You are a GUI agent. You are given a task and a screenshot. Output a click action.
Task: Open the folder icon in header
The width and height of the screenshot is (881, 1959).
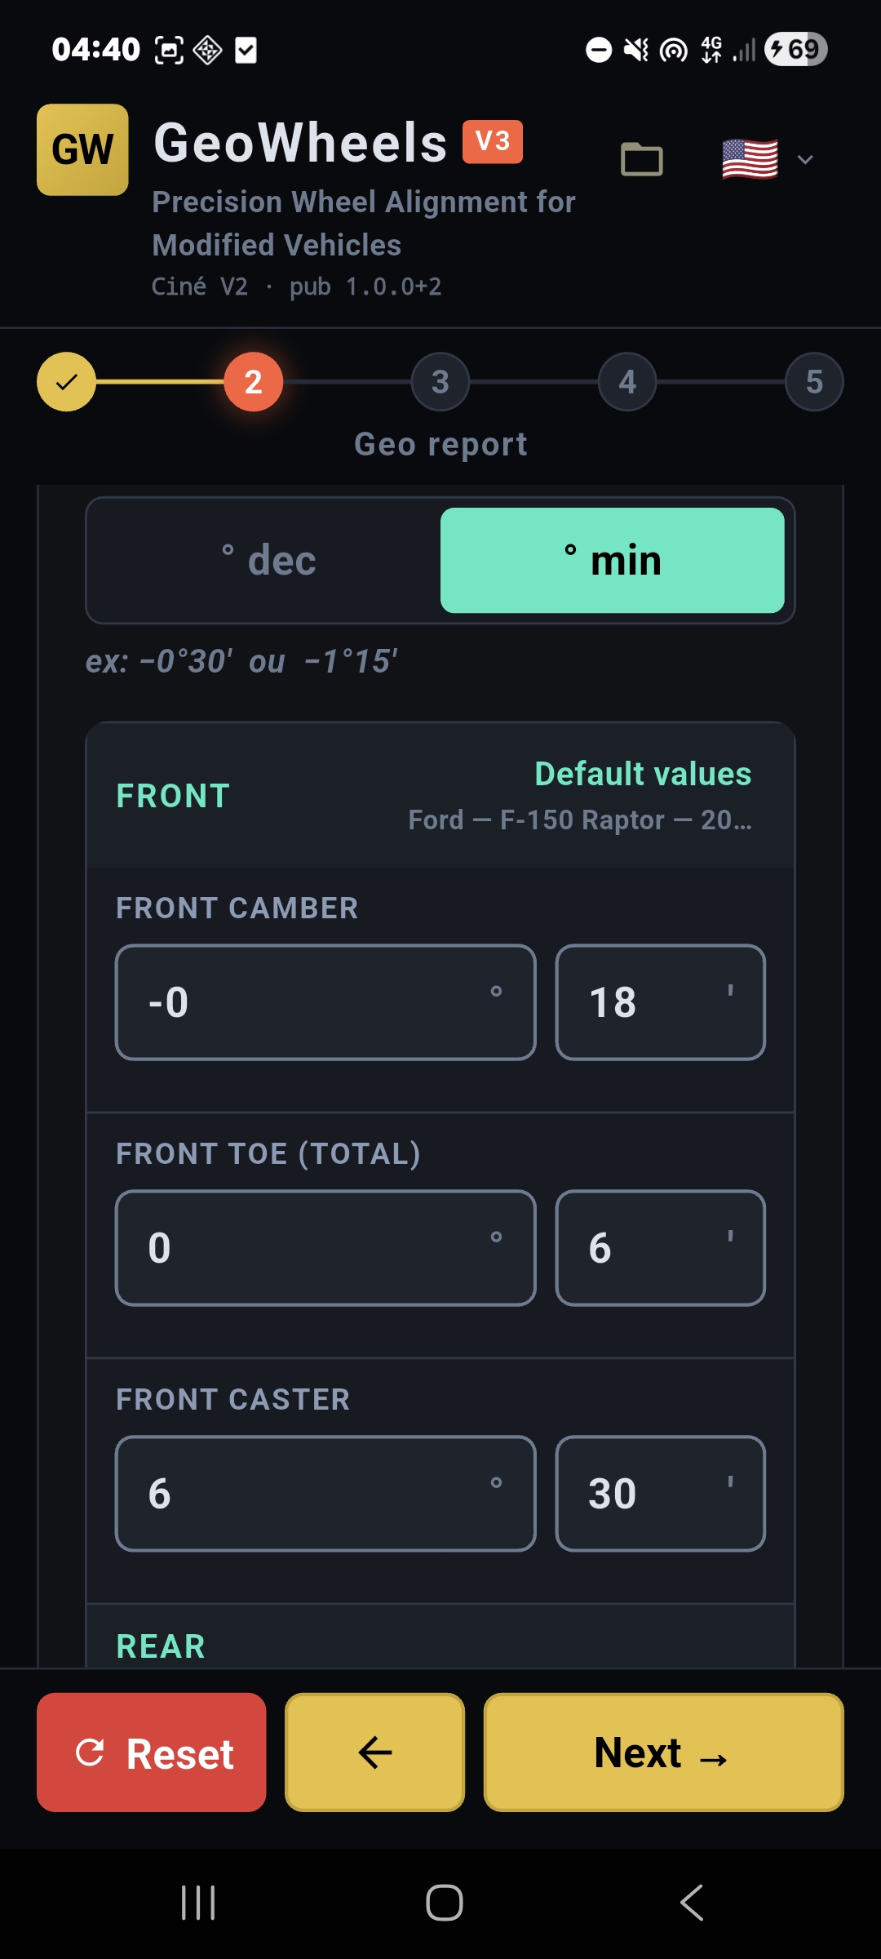pyautogui.click(x=642, y=159)
